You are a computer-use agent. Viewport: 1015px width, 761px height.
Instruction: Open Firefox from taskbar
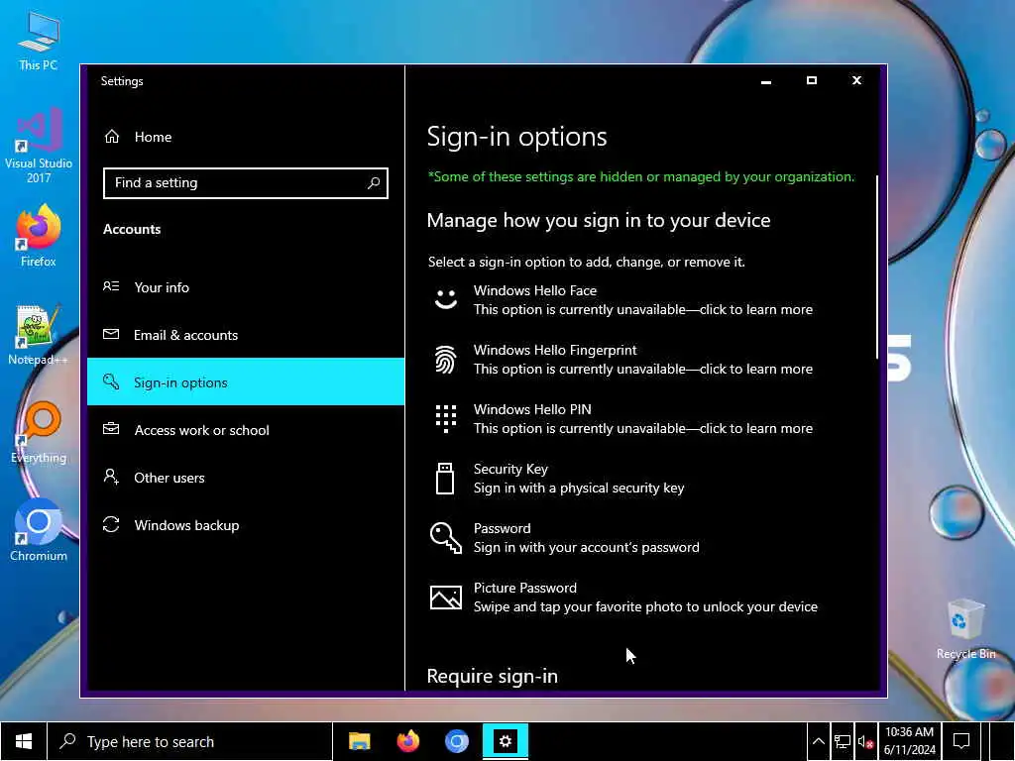(x=407, y=741)
